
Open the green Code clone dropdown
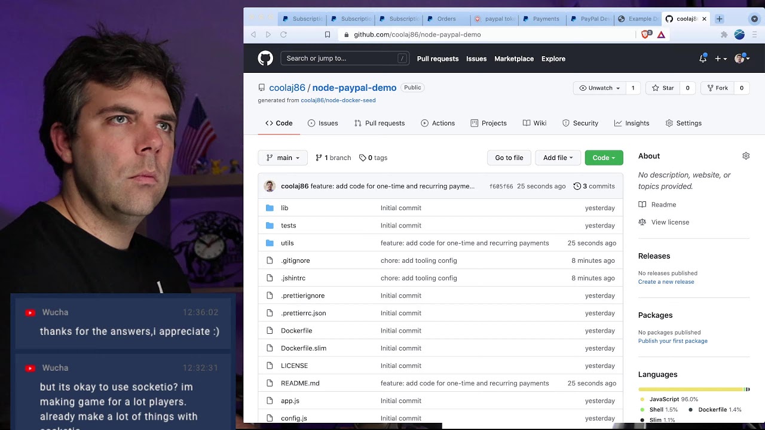tap(604, 158)
